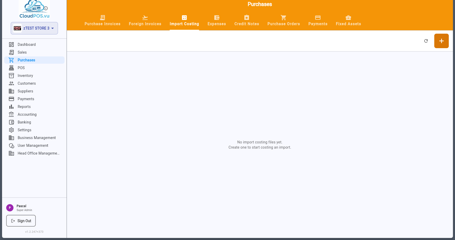Open the Expenses tab
455x240 pixels.
[x=217, y=21]
